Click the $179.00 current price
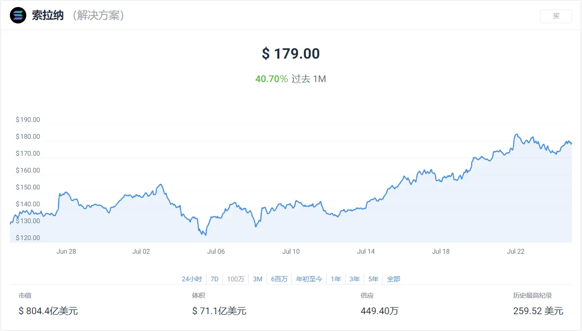582x331 pixels. (291, 53)
